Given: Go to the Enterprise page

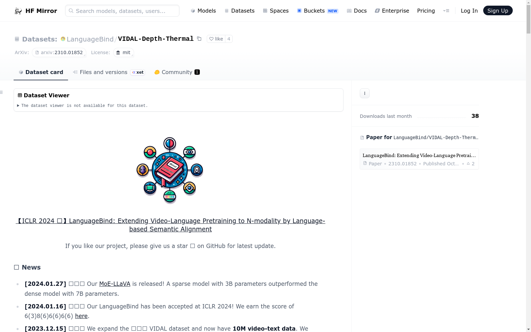Looking at the screenshot, I should click(392, 11).
